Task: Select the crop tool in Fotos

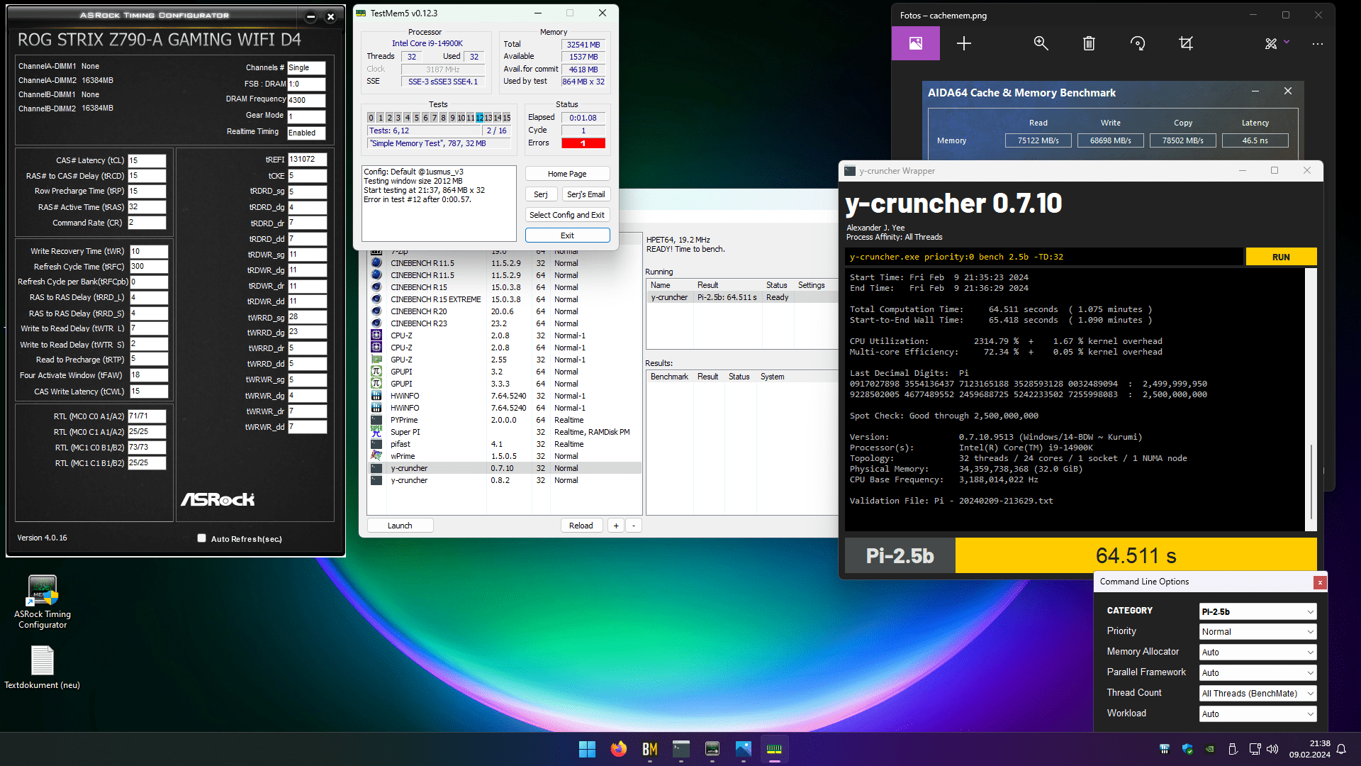Action: pyautogui.click(x=1186, y=44)
